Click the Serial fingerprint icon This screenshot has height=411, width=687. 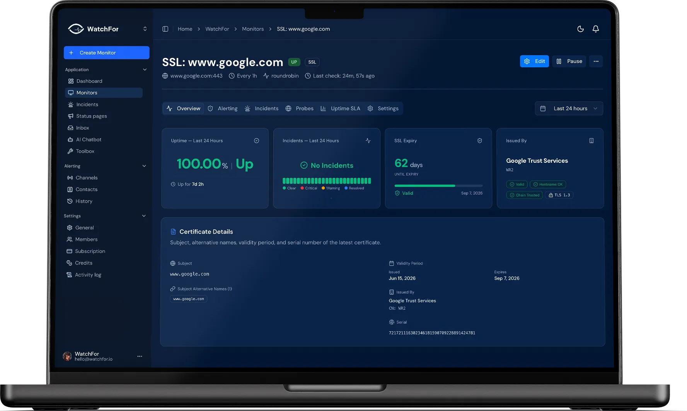point(391,322)
